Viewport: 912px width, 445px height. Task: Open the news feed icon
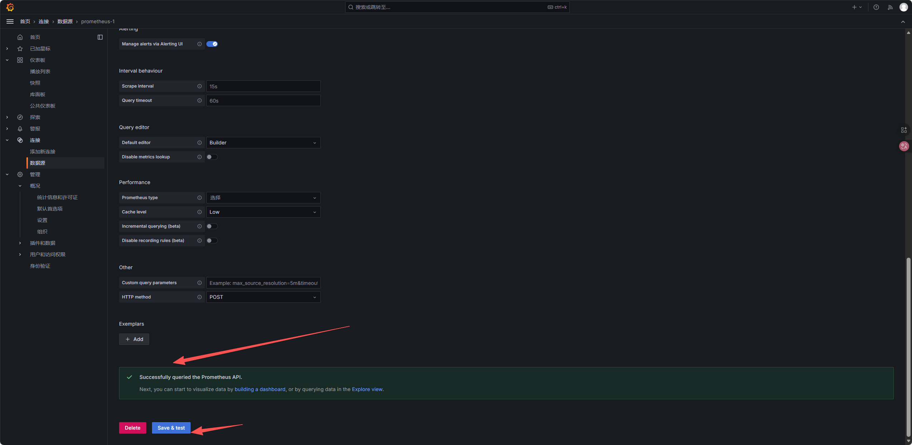[890, 7]
